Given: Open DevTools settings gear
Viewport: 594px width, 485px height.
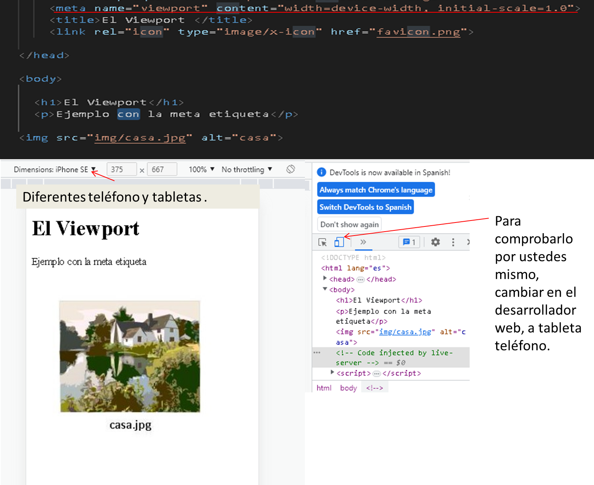Looking at the screenshot, I should 436,242.
